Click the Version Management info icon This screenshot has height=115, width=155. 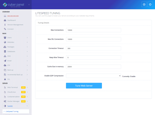[5, 25]
